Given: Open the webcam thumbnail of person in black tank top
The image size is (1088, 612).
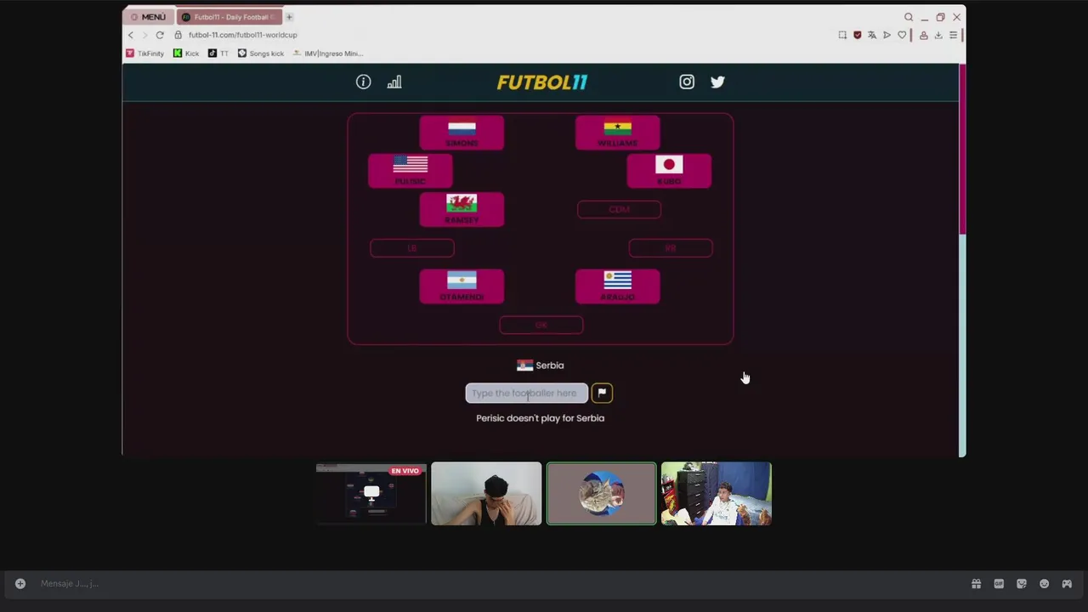Looking at the screenshot, I should point(486,494).
